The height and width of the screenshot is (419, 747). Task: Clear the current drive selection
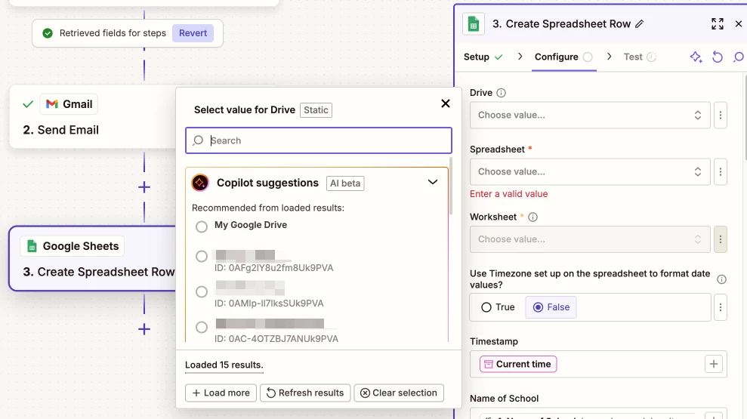tap(400, 393)
